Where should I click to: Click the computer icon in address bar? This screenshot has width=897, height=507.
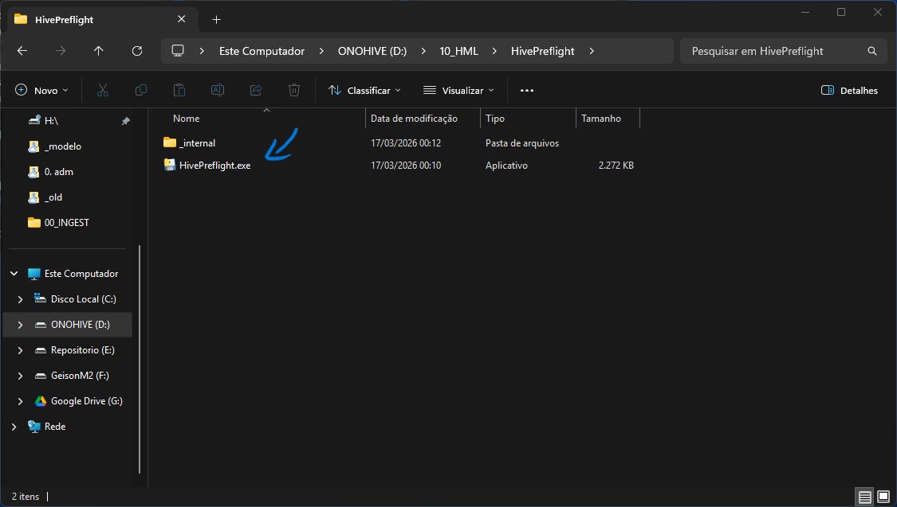pos(178,51)
